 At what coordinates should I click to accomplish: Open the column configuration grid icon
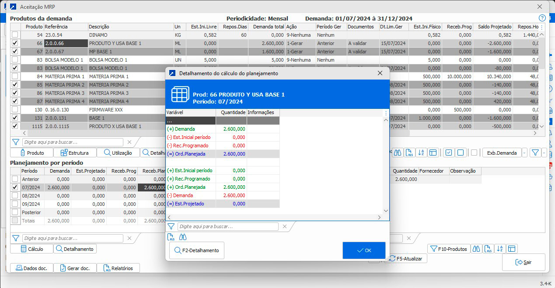click(433, 152)
